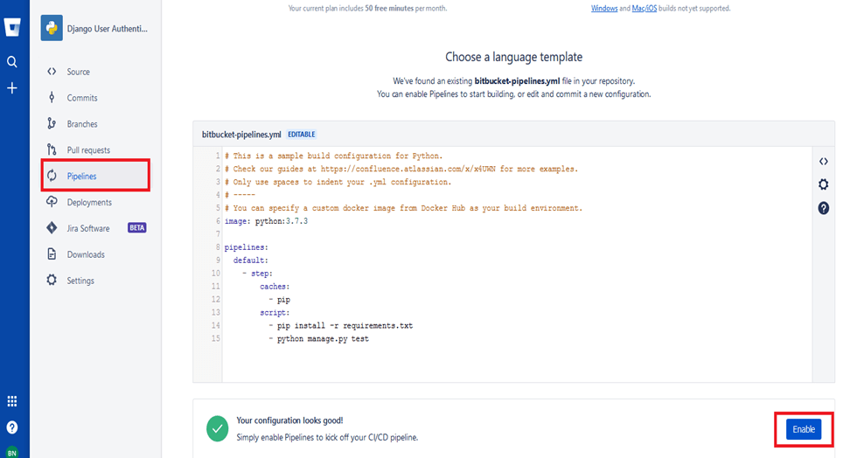
Task: Click comment line with confluence.atlassian.com URL
Action: [401, 169]
